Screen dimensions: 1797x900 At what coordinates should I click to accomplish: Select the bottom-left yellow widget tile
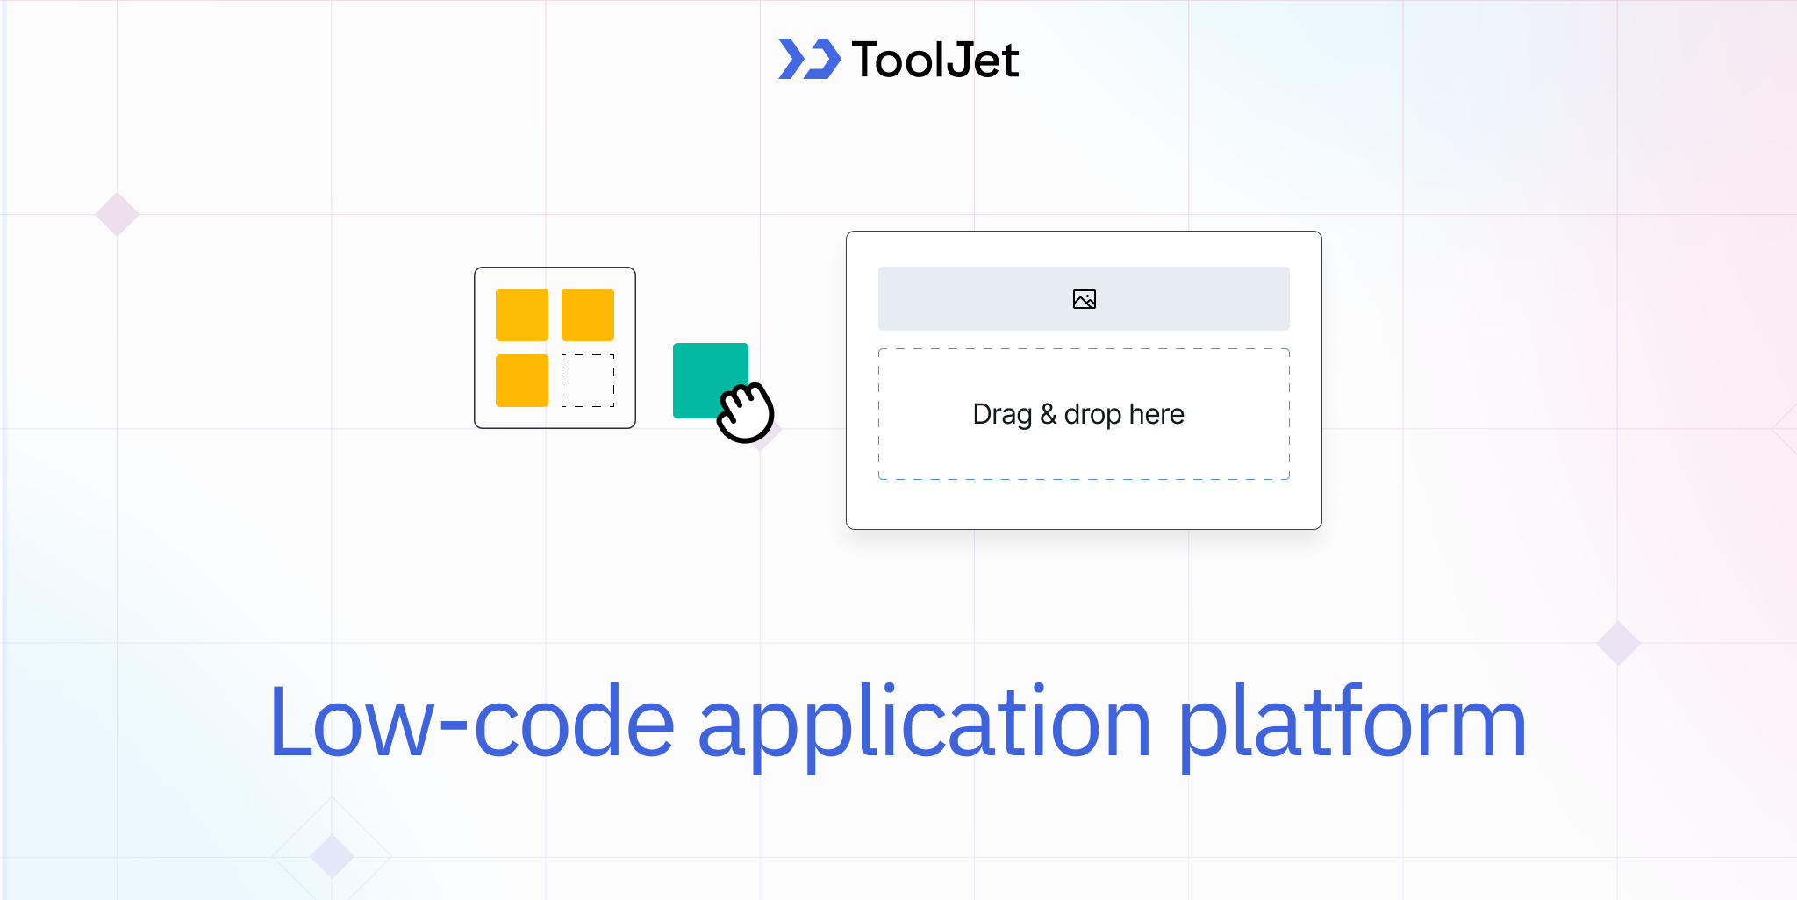pyautogui.click(x=524, y=381)
